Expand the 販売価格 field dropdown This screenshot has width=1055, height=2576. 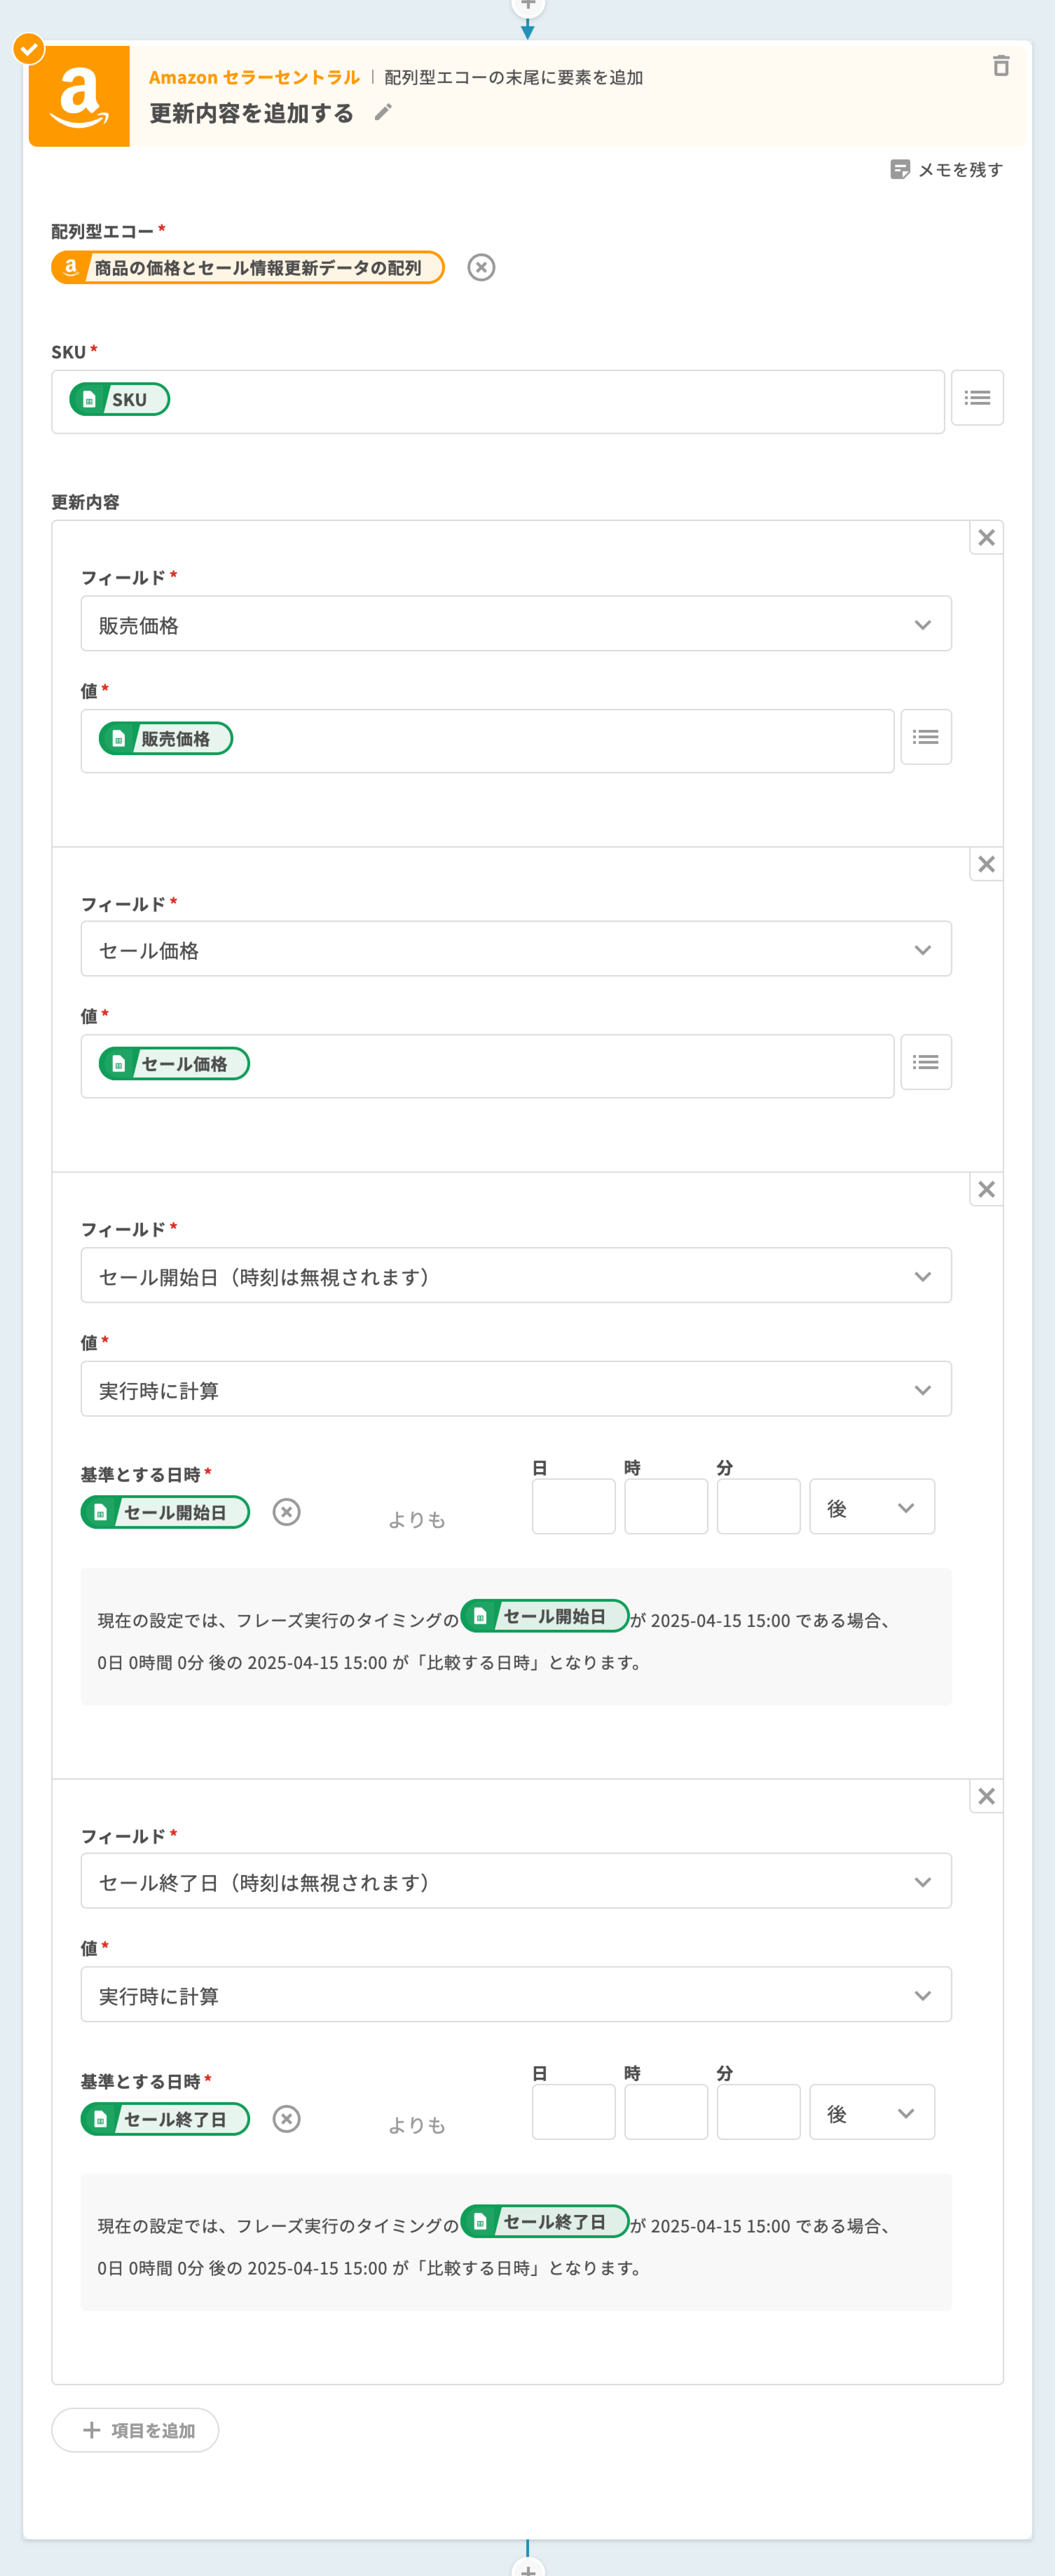pyautogui.click(x=515, y=624)
